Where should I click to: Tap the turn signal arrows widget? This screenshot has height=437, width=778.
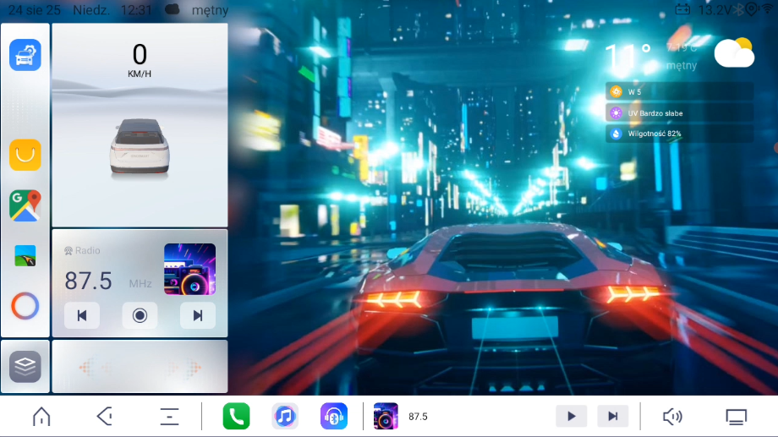coord(140,367)
